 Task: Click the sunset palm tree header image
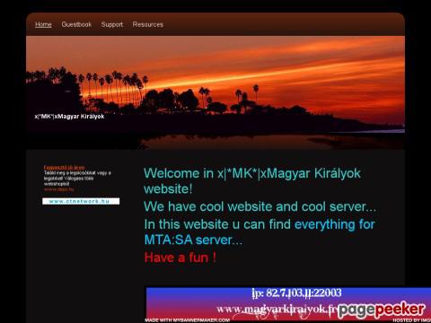tap(215, 92)
